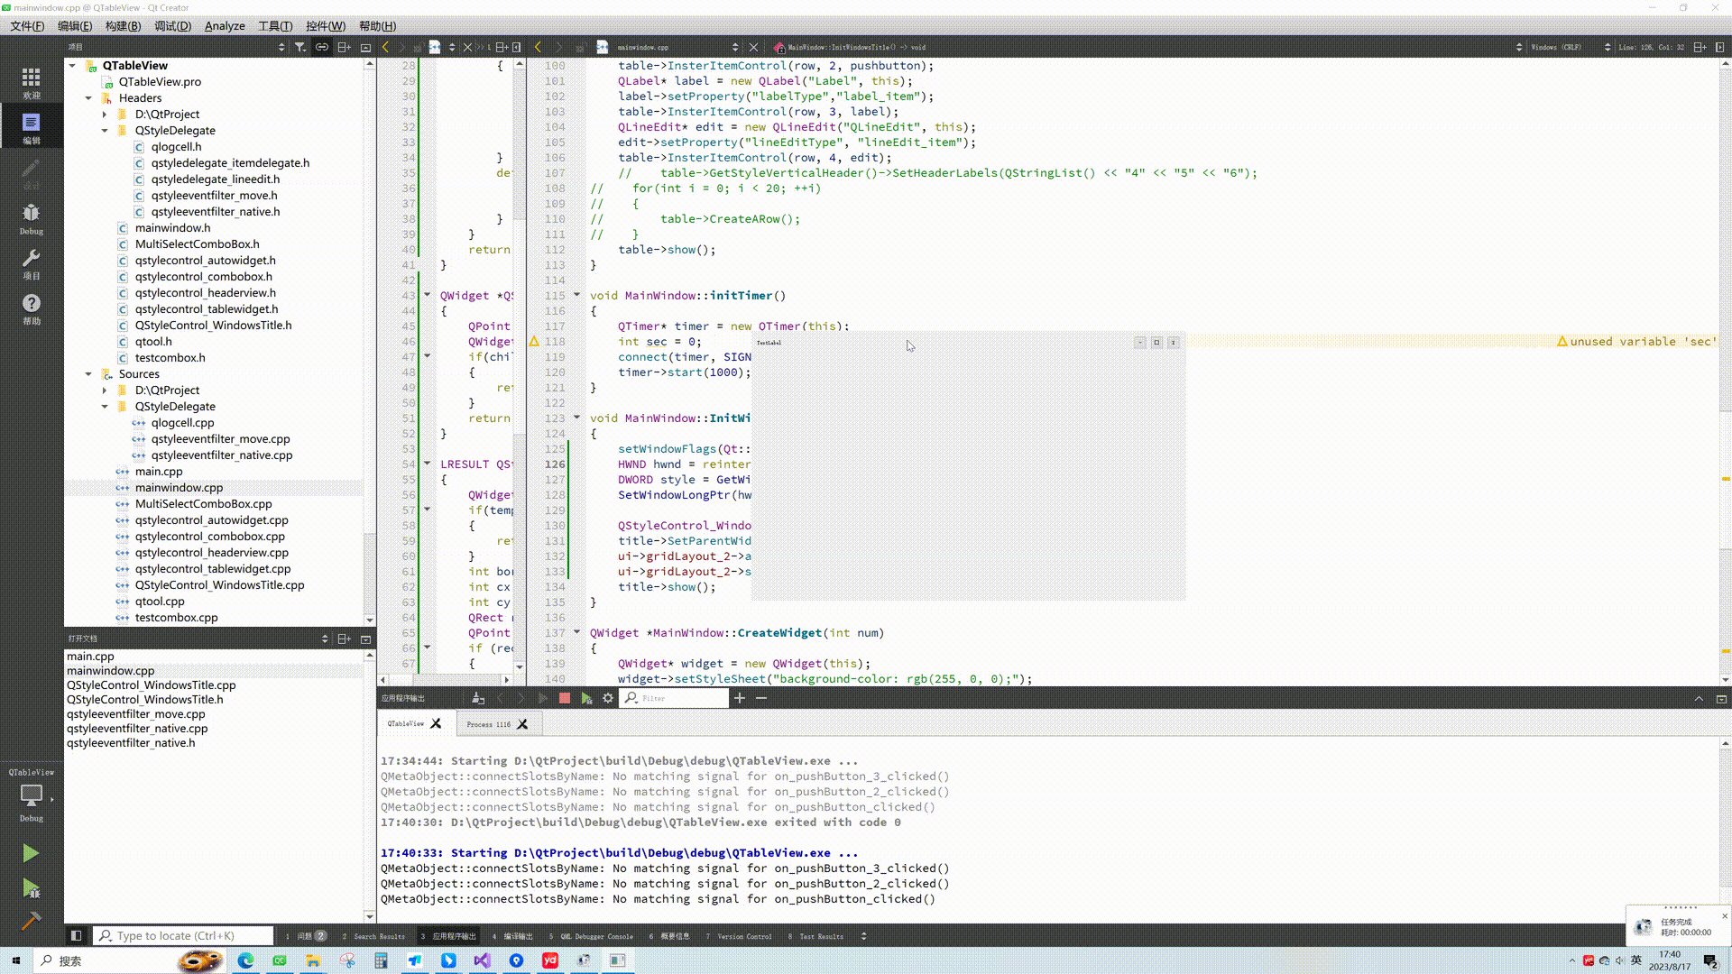This screenshot has width=1732, height=974.
Task: Stop the running program in output pane
Action: pyautogui.click(x=565, y=698)
